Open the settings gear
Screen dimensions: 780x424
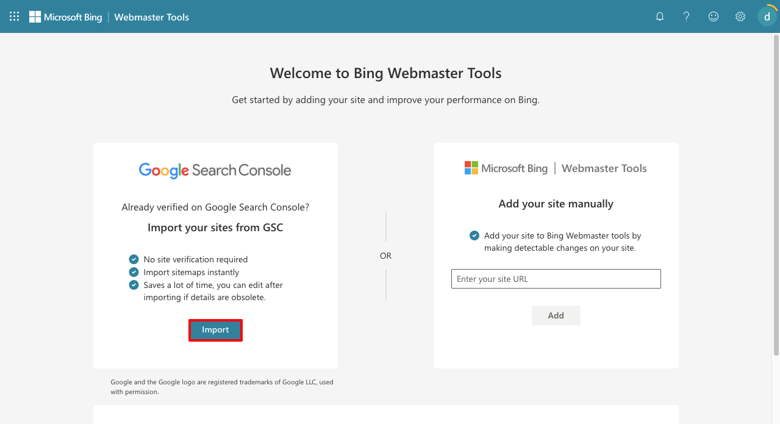740,16
